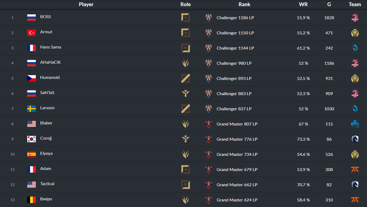Click the support role icon for SaNTaS
The image size is (367, 207).
(x=186, y=94)
